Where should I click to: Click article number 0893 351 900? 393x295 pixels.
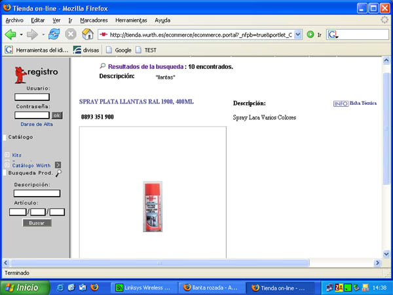[98, 117]
